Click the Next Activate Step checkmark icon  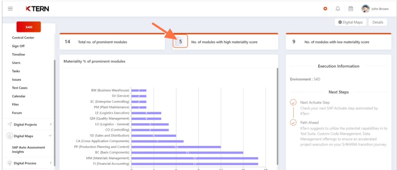pos(293,102)
